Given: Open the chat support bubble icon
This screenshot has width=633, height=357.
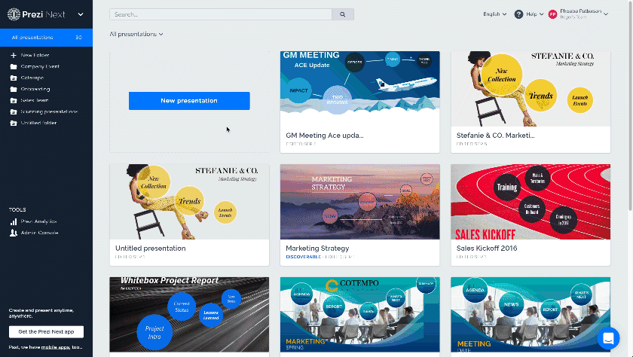Looking at the screenshot, I should tap(608, 338).
